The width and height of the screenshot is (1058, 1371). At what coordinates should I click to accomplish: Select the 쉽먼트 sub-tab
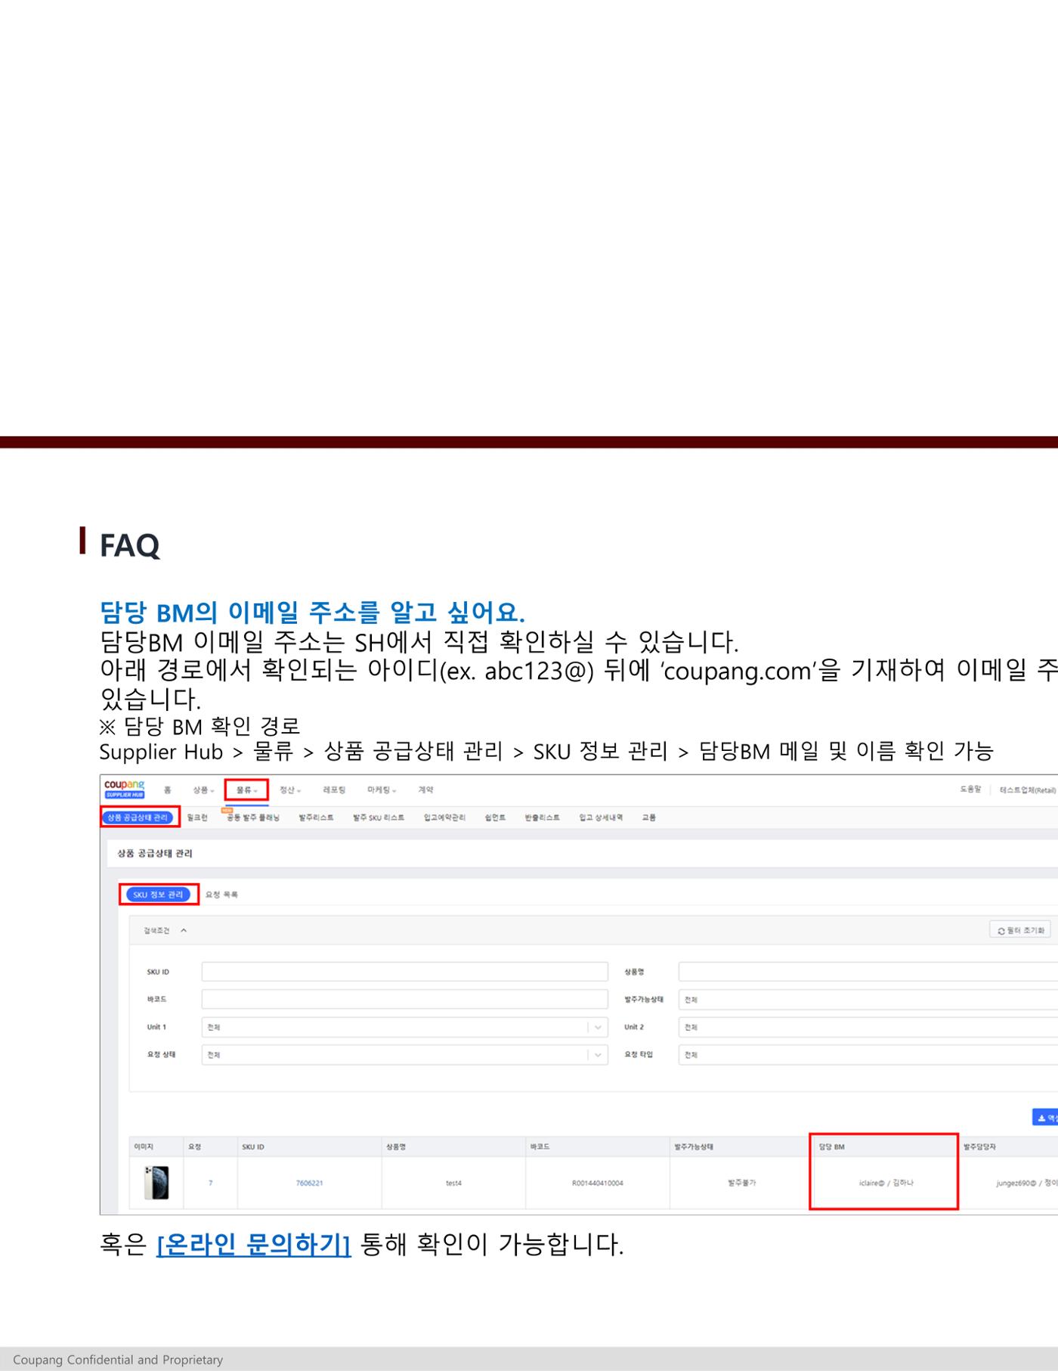click(x=495, y=817)
